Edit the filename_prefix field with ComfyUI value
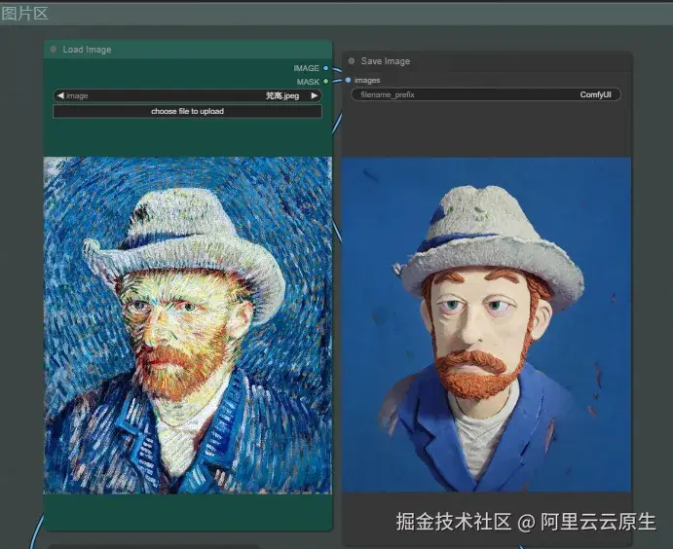This screenshot has width=673, height=549. (486, 94)
